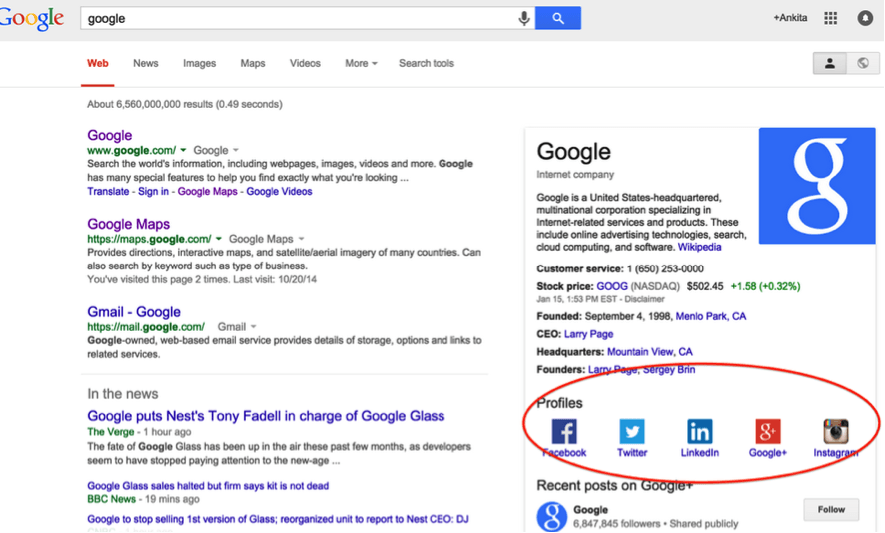Screen dimensions: 885x533
Task: Open Google's Instagram profile icon
Action: [x=835, y=431]
